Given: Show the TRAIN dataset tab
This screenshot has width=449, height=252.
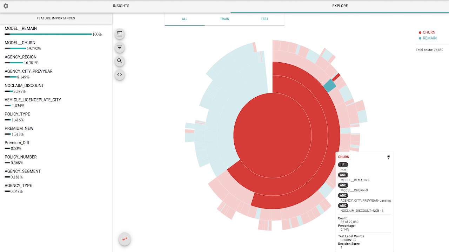Looking at the screenshot, I should pos(224,19).
